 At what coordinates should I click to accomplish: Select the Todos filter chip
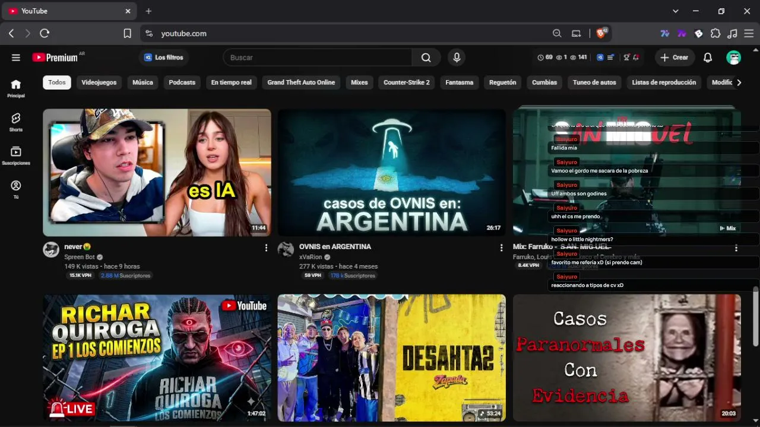[57, 82]
